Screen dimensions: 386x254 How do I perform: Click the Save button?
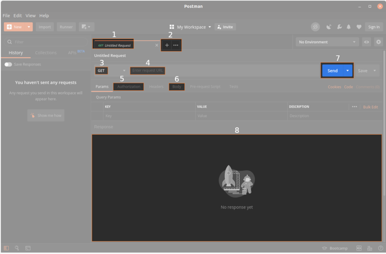pos(362,71)
